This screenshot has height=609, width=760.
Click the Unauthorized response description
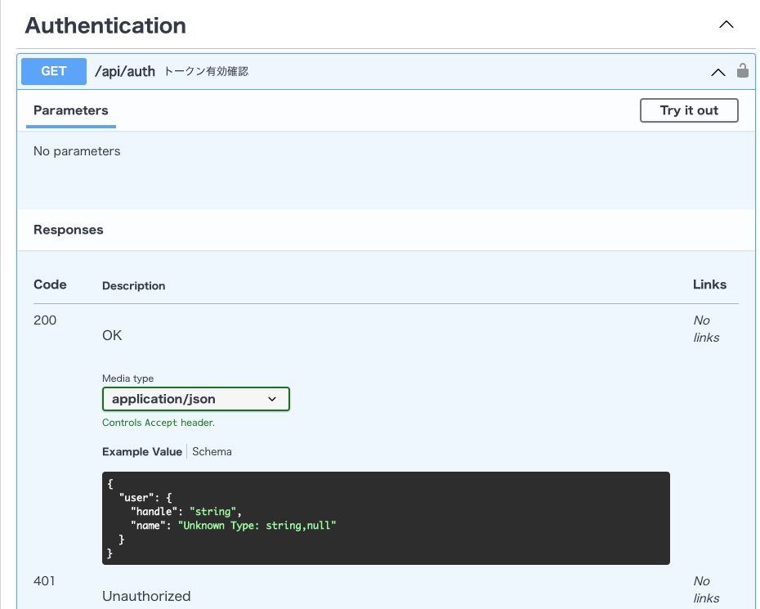pyautogui.click(x=146, y=596)
